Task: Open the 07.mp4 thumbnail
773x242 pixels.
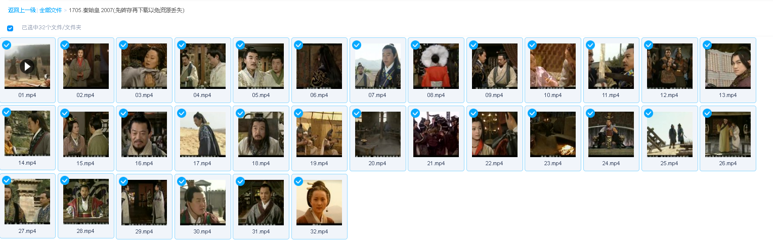Action: [378, 66]
